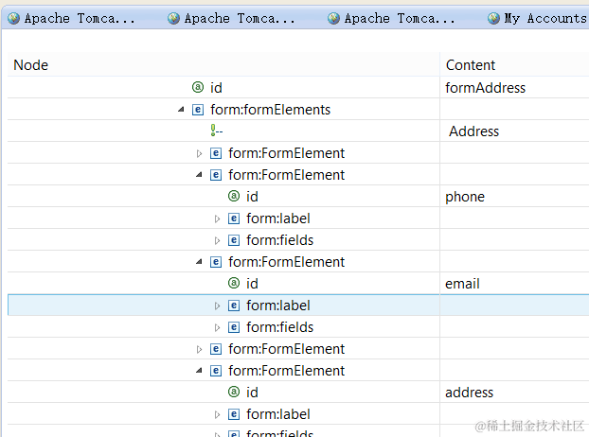Open the leftmost Apache Tomca... tab
Viewport: 589px width, 437px height.
pos(72,18)
